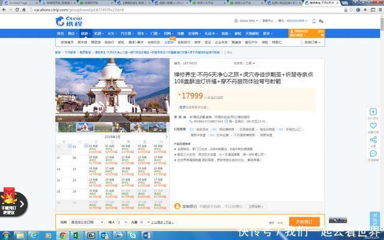Click the 2-12周岁（不含）child age link

[x=163, y=223]
